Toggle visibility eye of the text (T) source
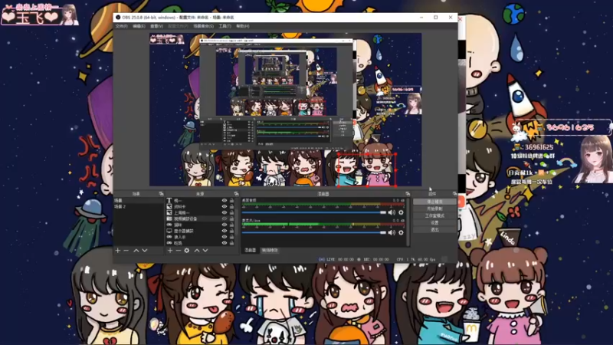This screenshot has height=345, width=613. (x=225, y=201)
